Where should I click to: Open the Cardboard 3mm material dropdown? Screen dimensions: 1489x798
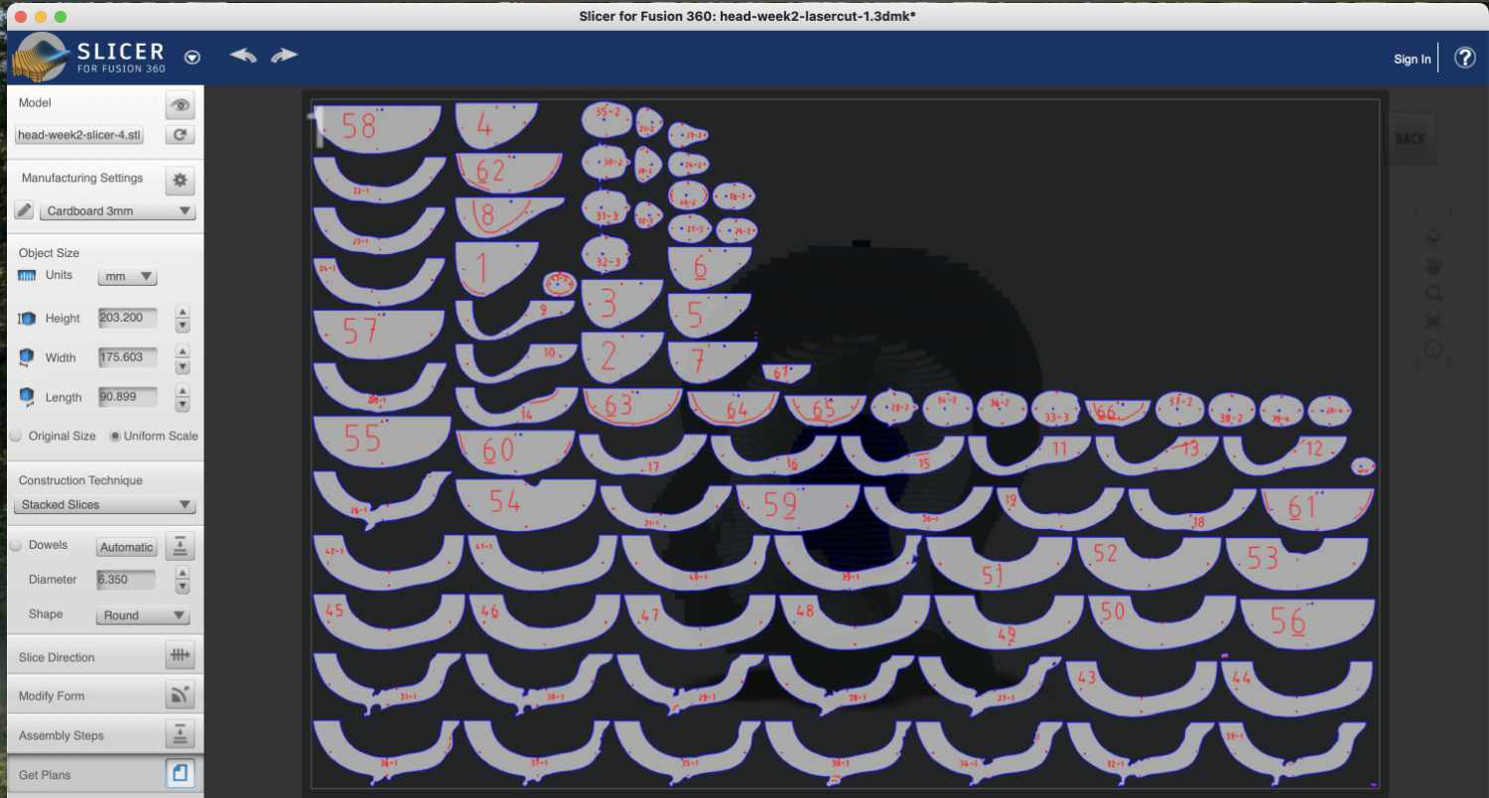(117, 211)
